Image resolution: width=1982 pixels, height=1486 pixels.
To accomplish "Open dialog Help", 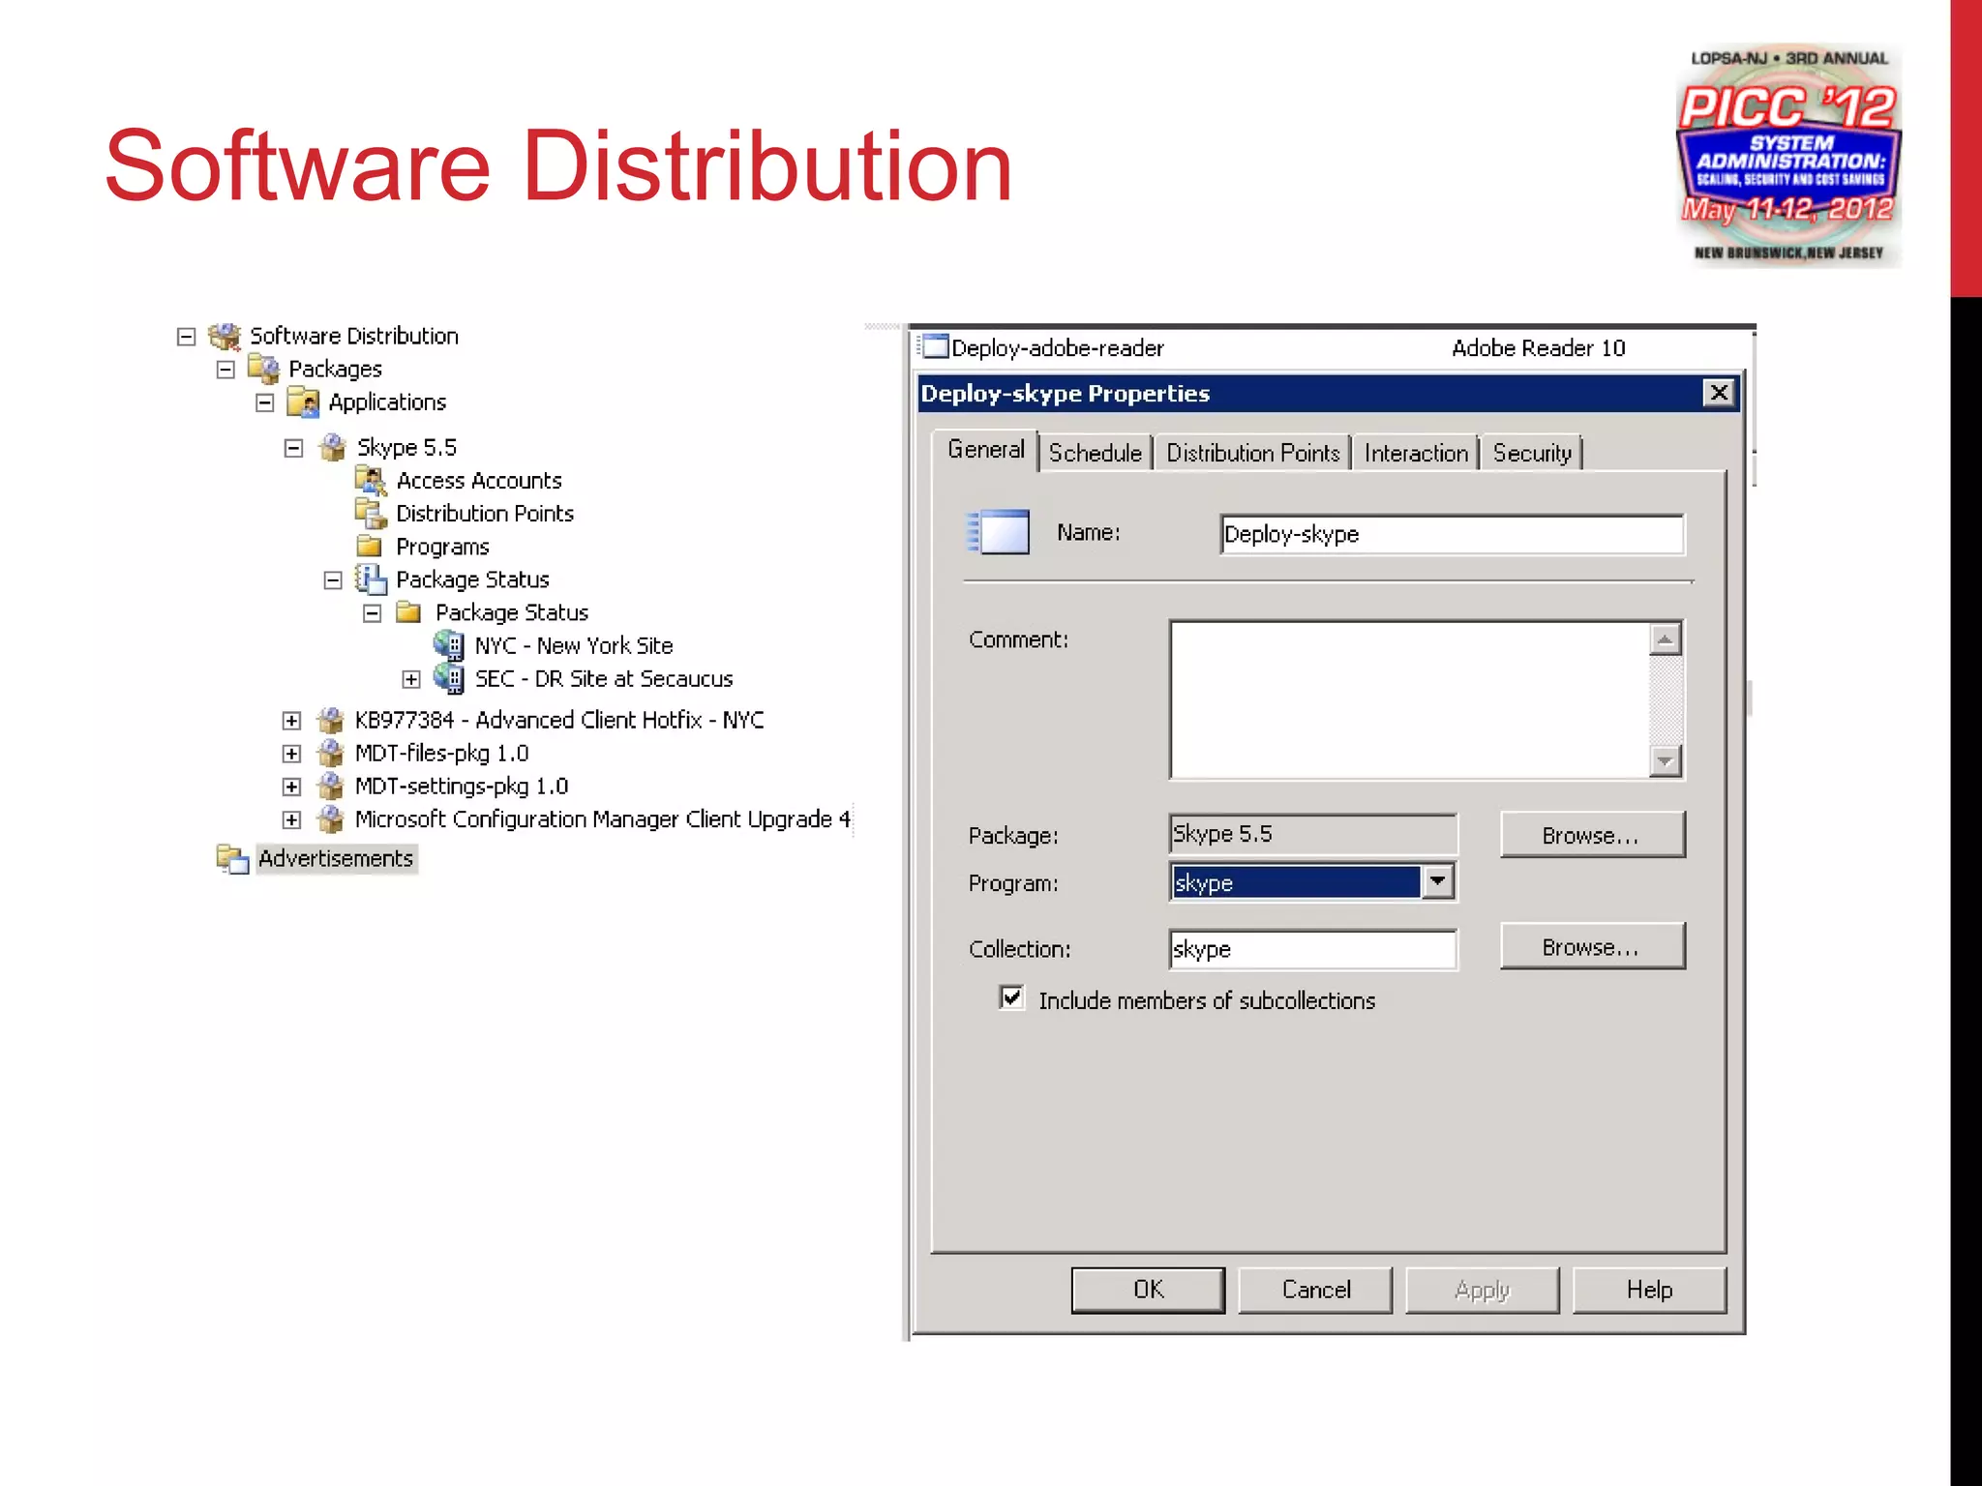I will (1649, 1290).
